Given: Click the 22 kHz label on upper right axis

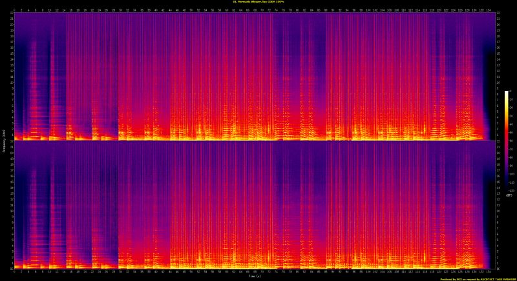Looking at the screenshot, I should 498,15.
